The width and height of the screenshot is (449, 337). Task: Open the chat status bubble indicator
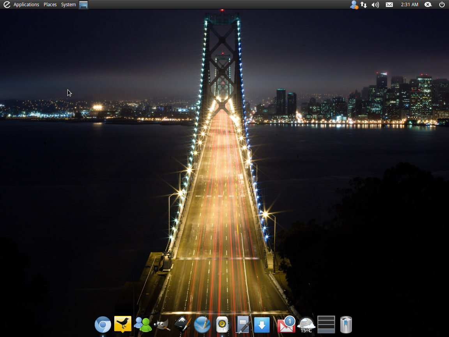(428, 5)
